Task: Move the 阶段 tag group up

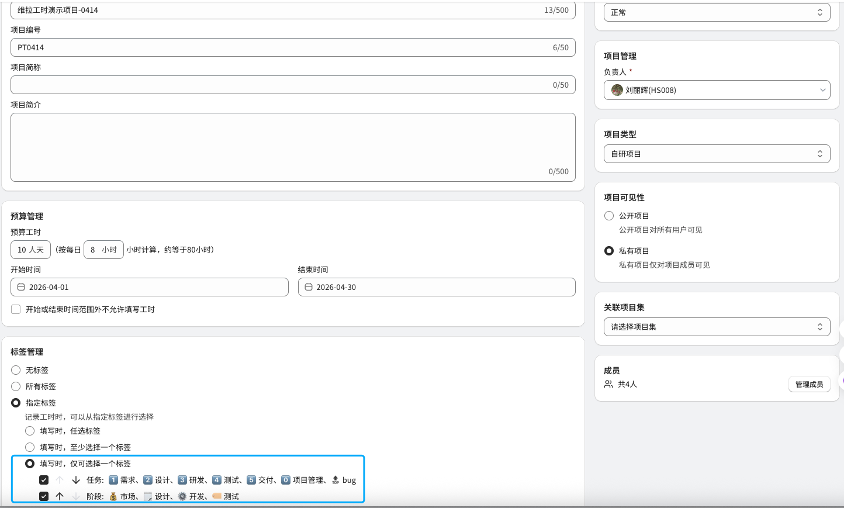Action: [x=60, y=496]
